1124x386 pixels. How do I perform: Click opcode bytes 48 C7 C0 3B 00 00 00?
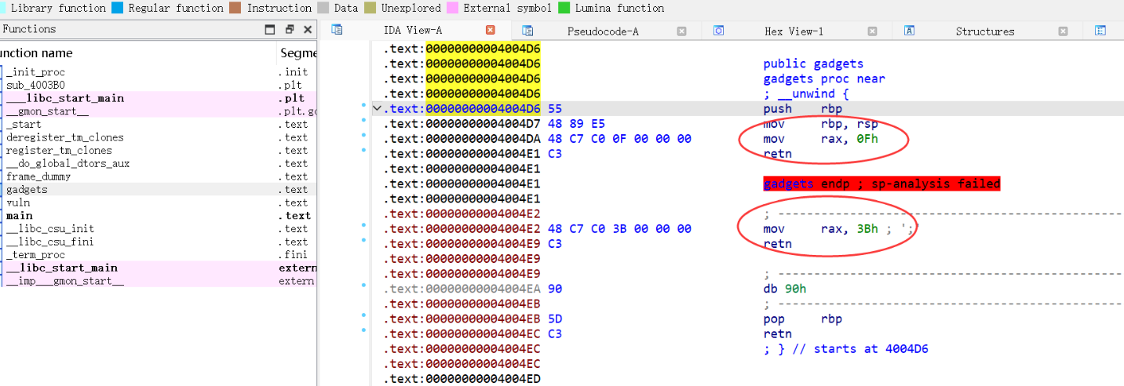click(x=619, y=229)
